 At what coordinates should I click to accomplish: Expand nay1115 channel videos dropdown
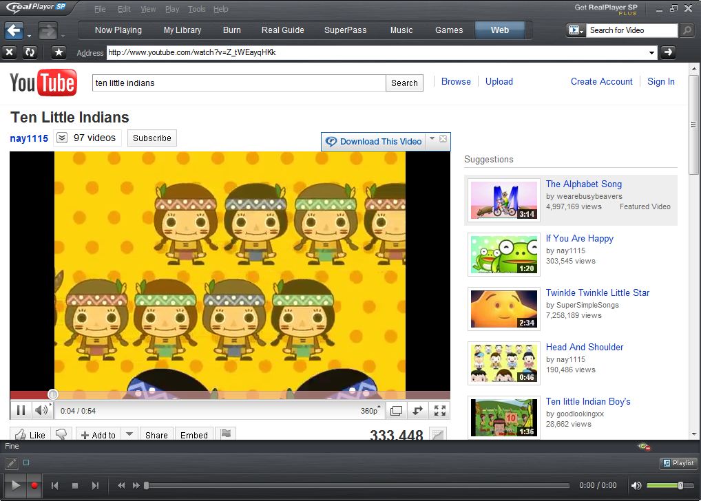click(62, 138)
